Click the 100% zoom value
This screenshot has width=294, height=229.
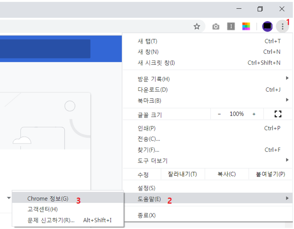pos(237,114)
